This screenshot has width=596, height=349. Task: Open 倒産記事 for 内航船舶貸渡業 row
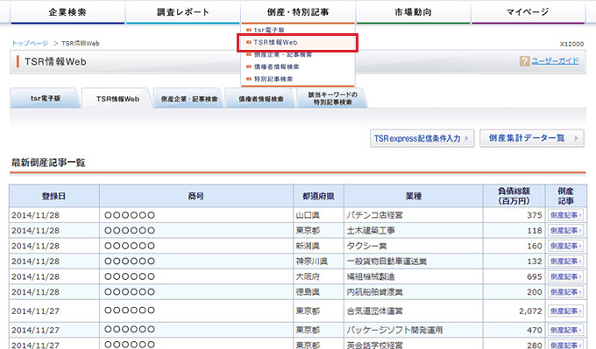coord(565,292)
